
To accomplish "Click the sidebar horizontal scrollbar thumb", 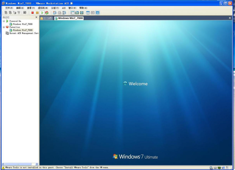I will 18,164.
